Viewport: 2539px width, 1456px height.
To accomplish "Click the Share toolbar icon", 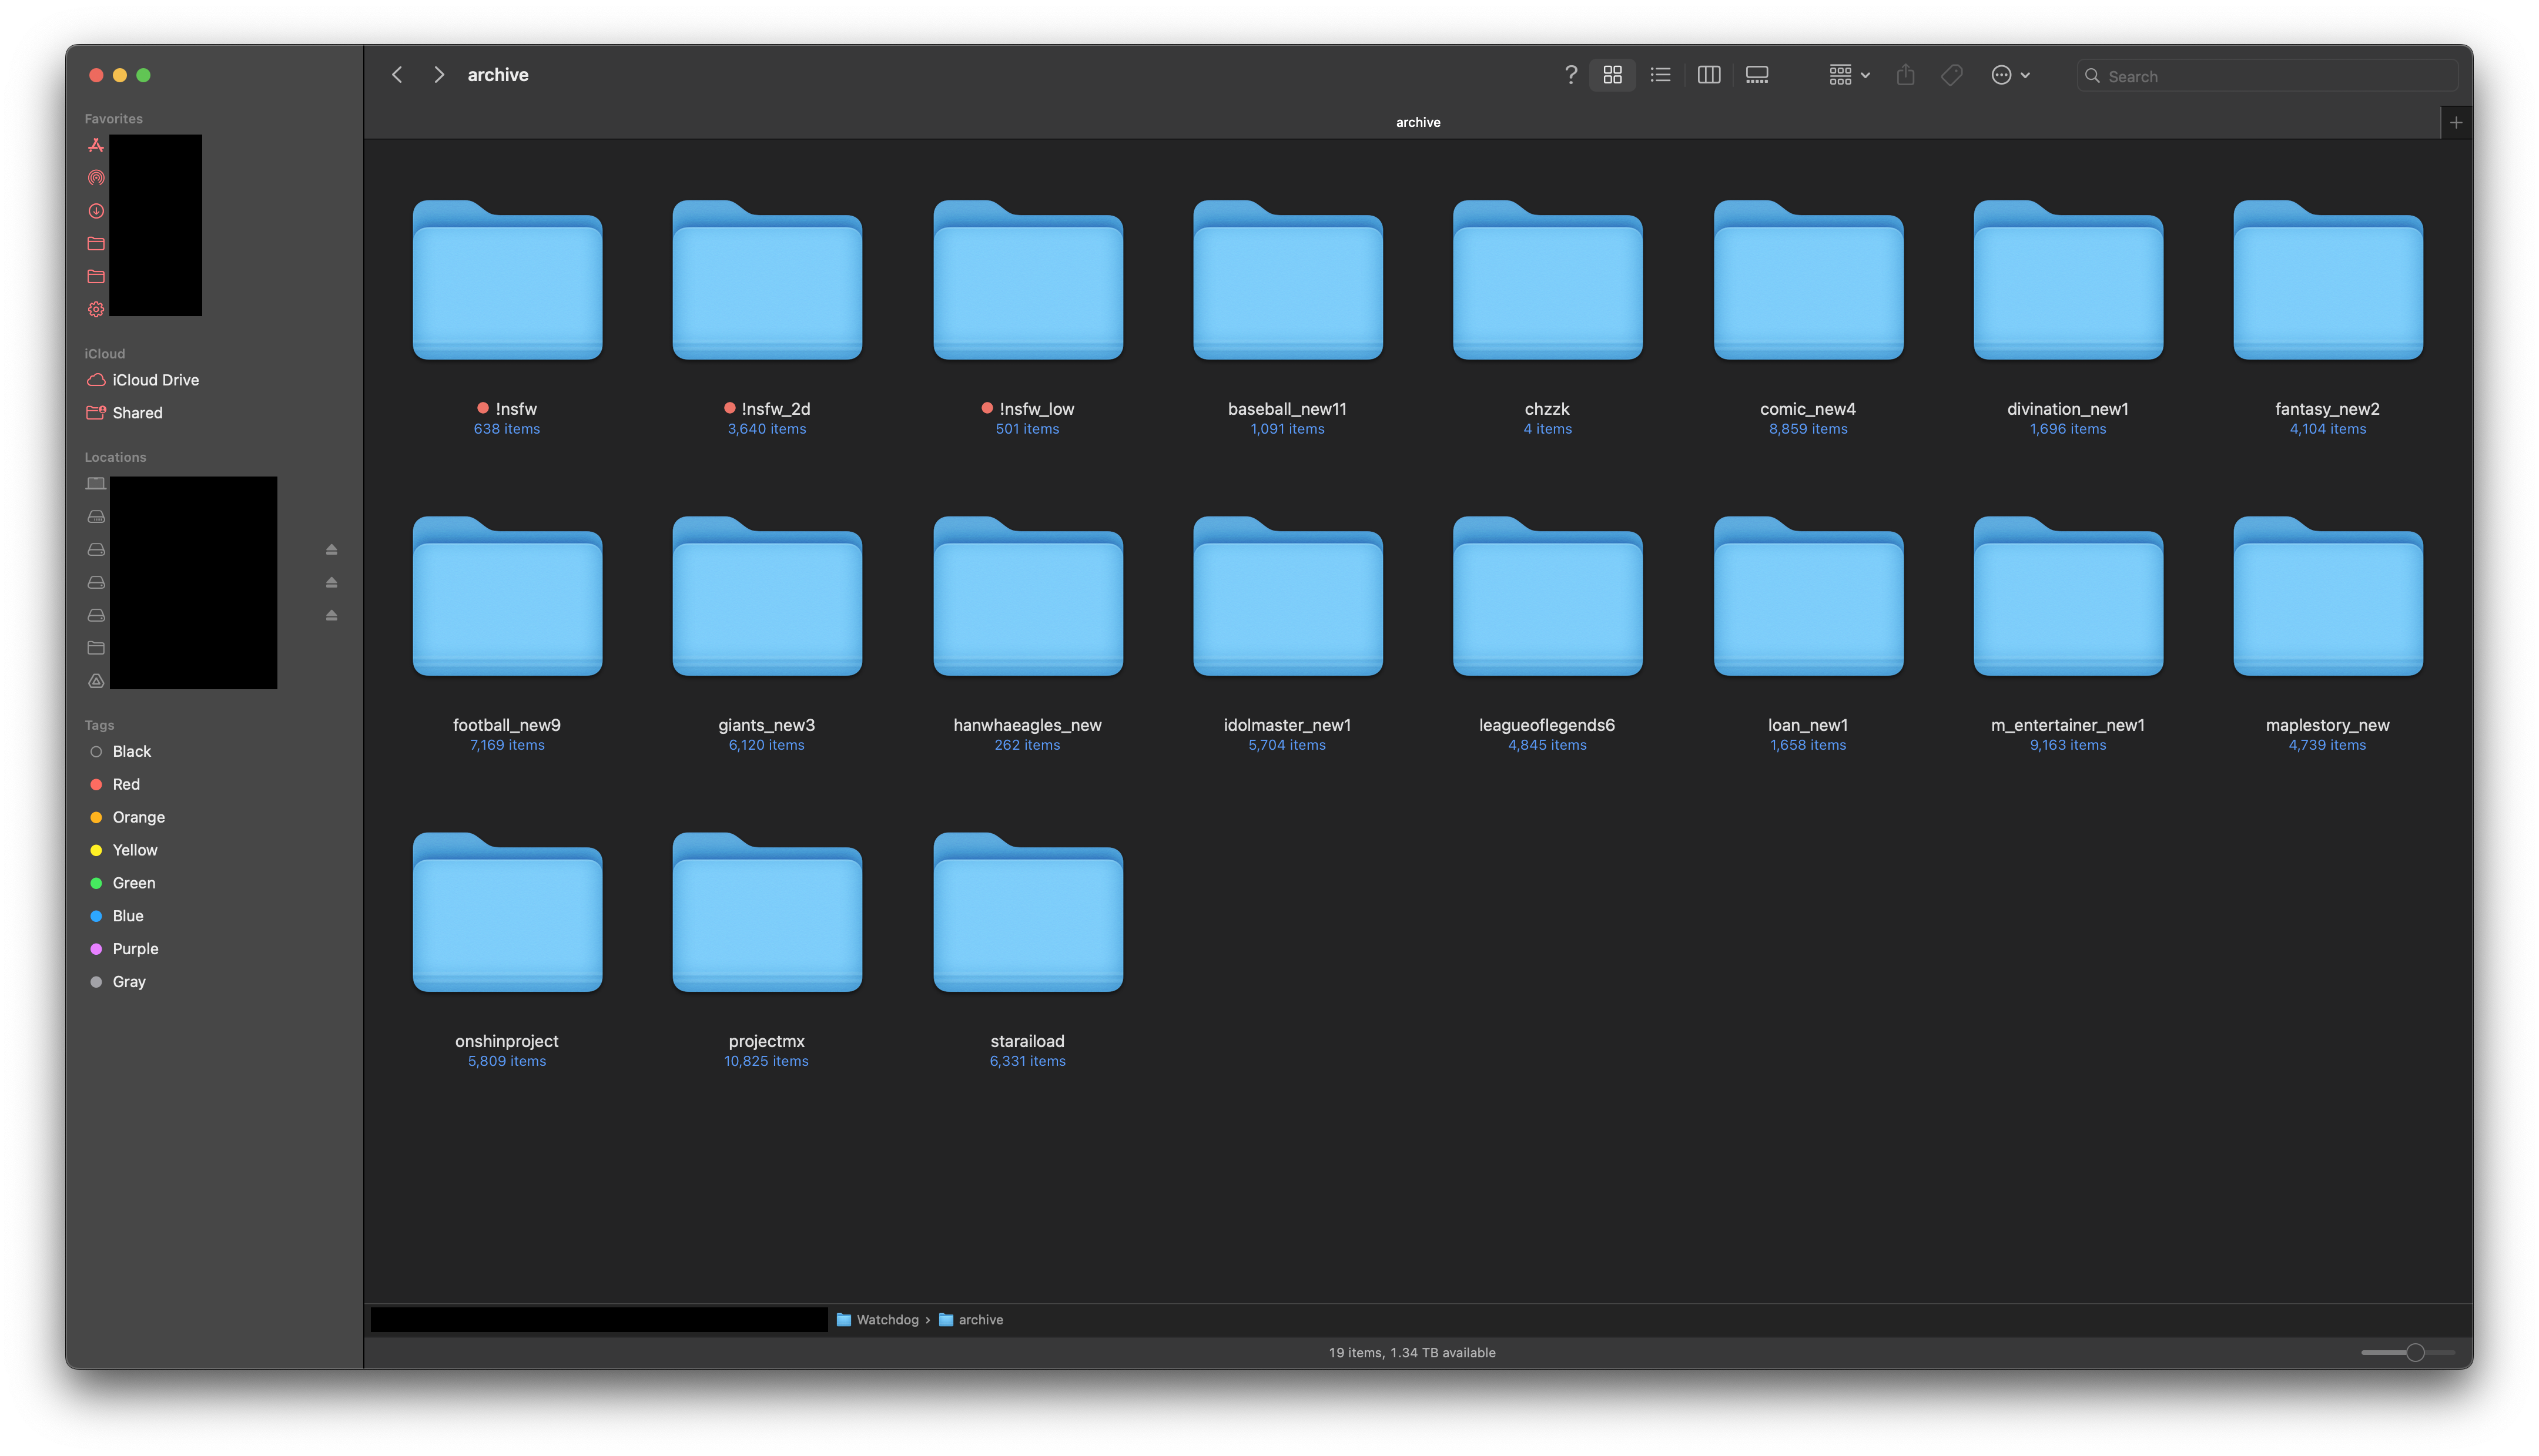I will (x=1905, y=75).
